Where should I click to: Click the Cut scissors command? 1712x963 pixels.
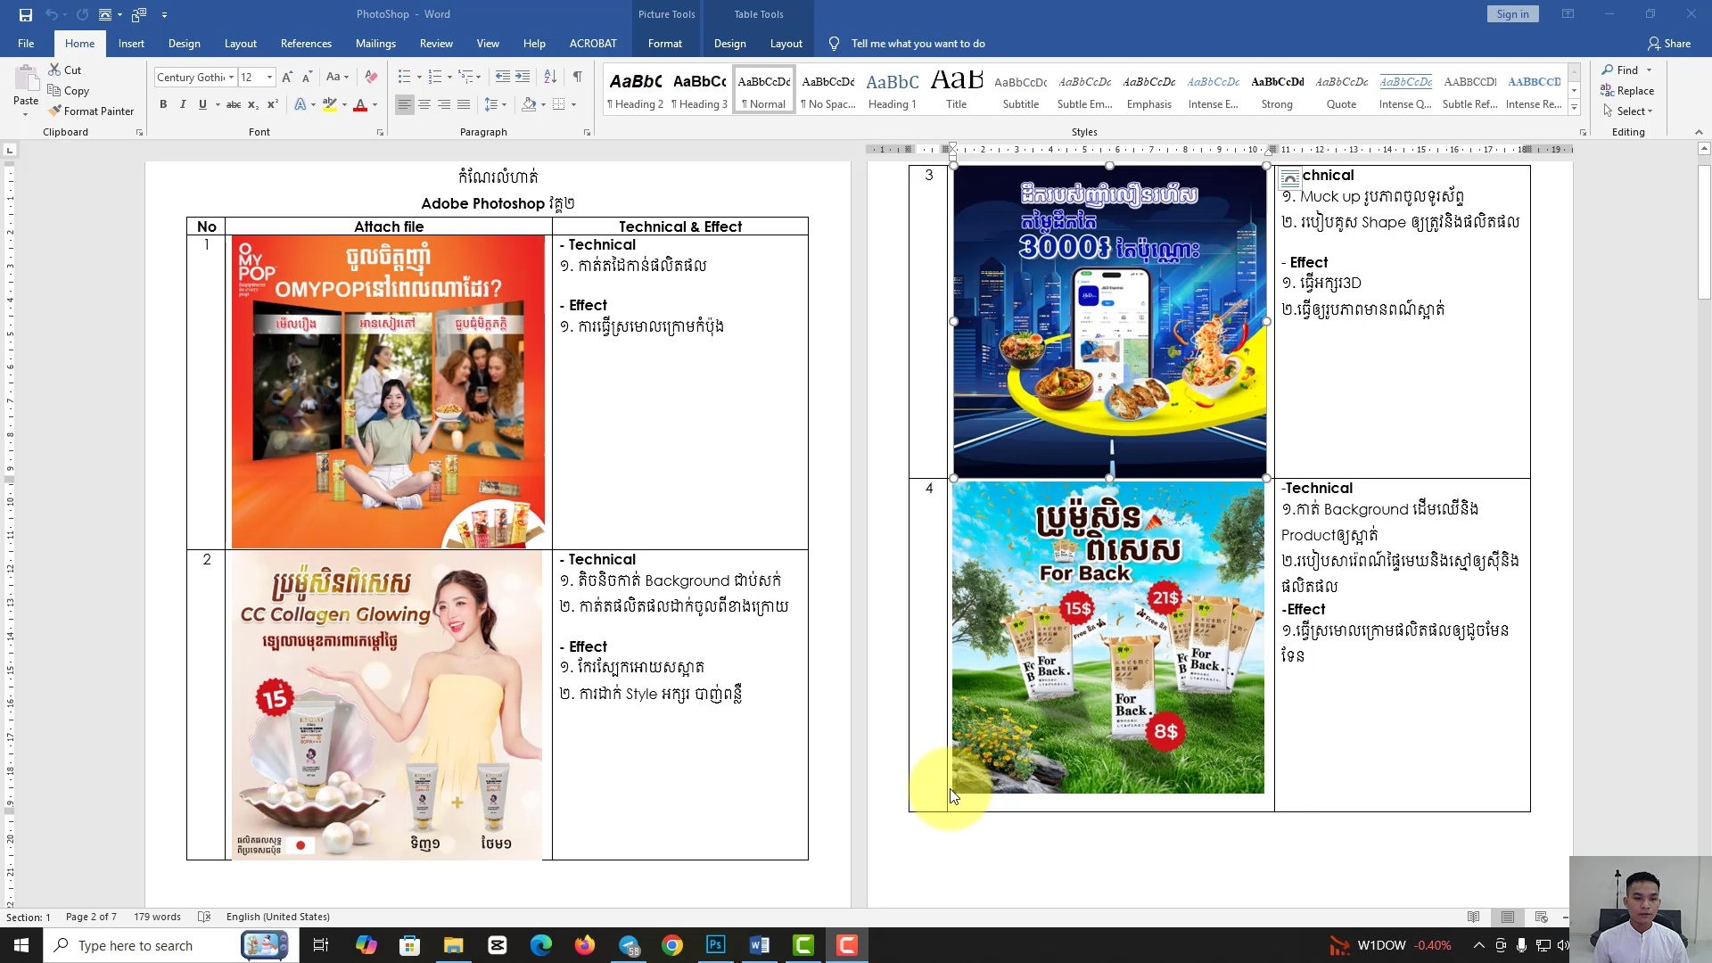coord(64,70)
